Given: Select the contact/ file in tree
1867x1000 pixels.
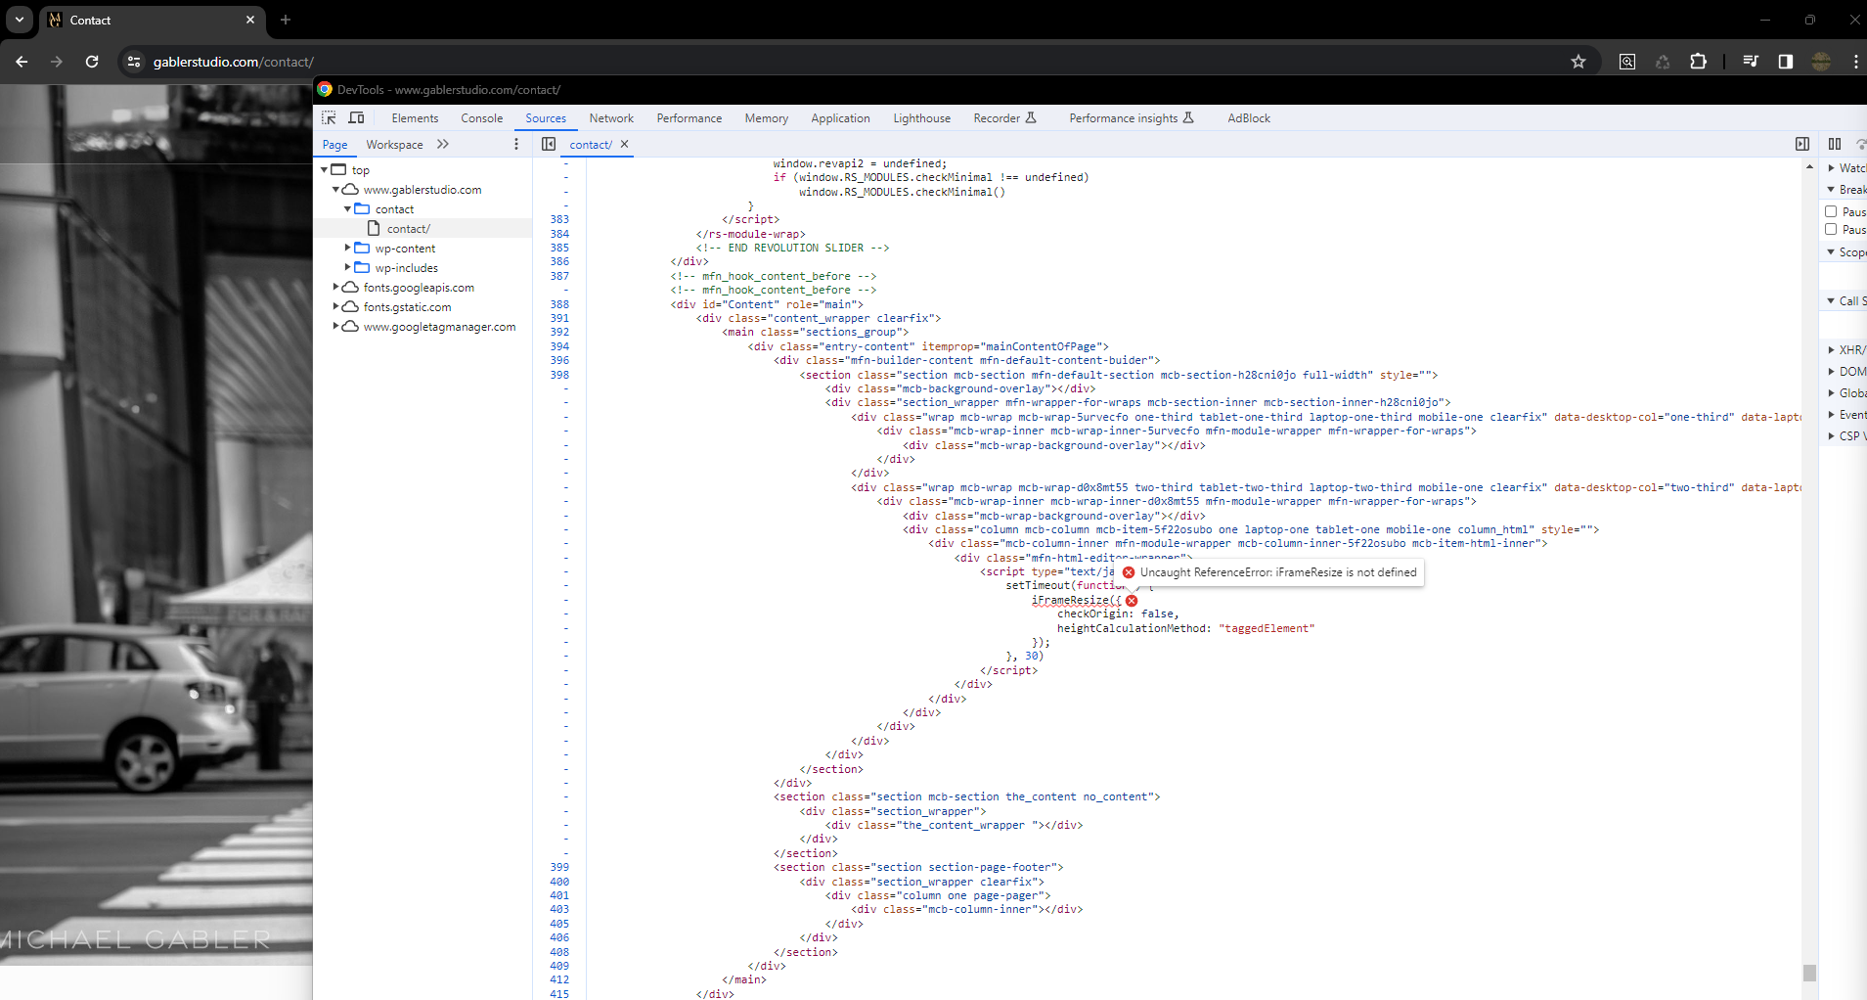Looking at the screenshot, I should [408, 229].
